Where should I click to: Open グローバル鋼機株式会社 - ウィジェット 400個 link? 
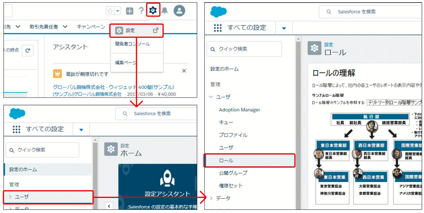pyautogui.click(x=113, y=87)
